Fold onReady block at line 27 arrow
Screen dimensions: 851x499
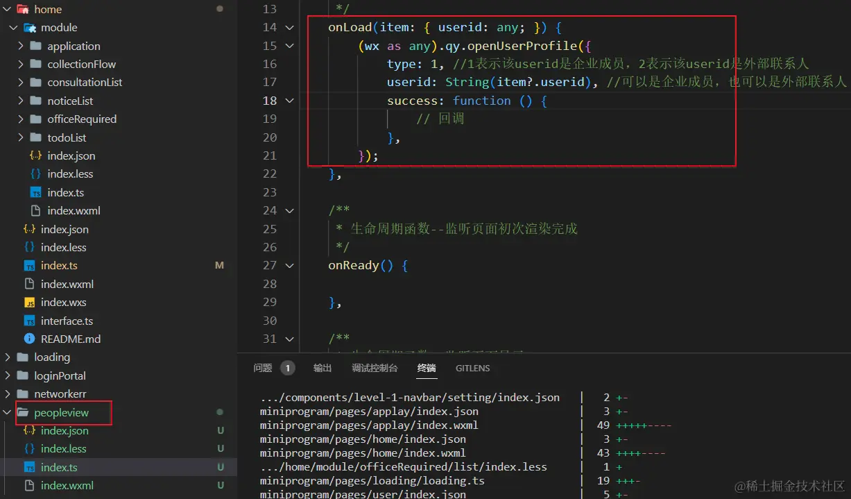tap(289, 265)
